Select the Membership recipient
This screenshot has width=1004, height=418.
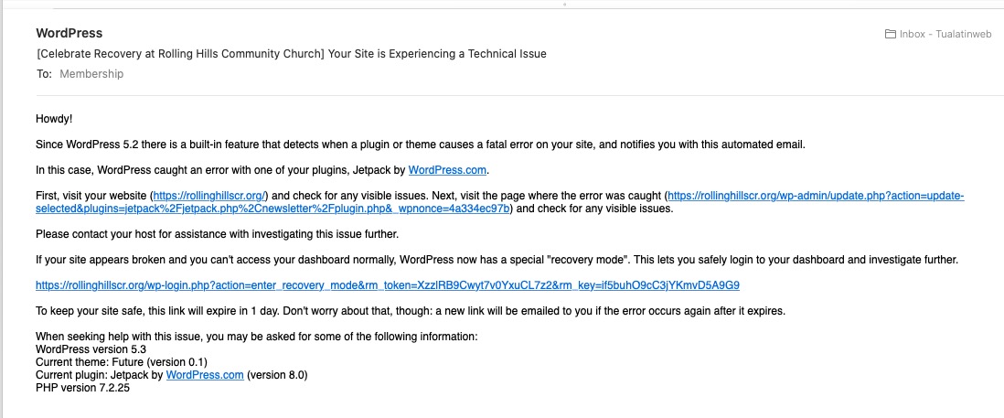click(91, 74)
